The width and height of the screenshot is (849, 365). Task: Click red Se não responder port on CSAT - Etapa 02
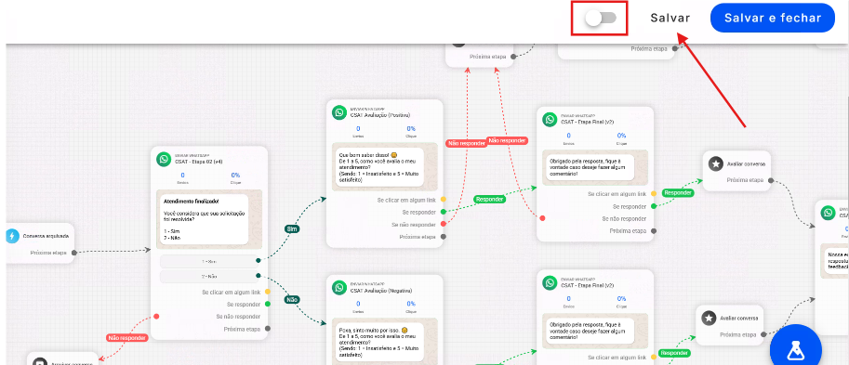coord(156,317)
